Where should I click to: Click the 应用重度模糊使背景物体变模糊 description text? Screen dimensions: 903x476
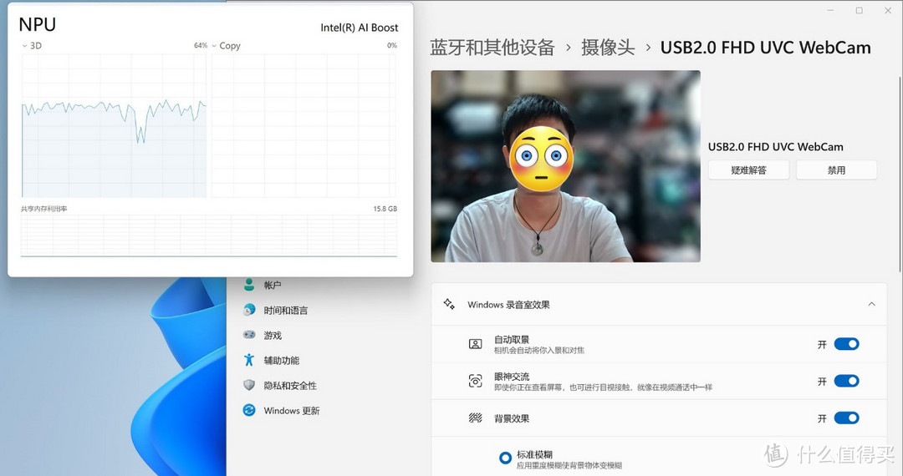click(569, 466)
